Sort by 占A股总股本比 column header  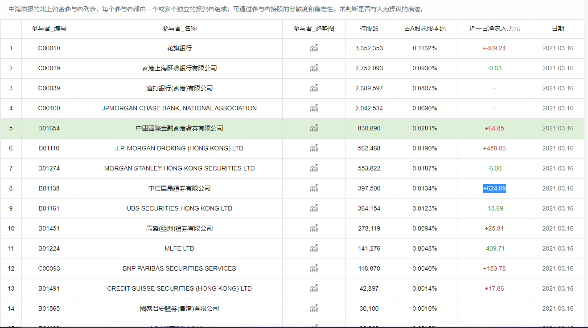pyautogui.click(x=425, y=28)
